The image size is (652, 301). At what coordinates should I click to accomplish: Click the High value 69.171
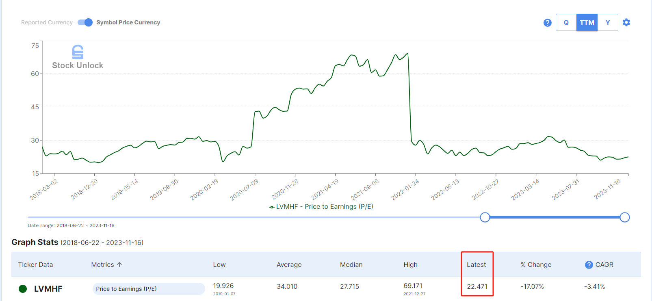click(x=413, y=286)
